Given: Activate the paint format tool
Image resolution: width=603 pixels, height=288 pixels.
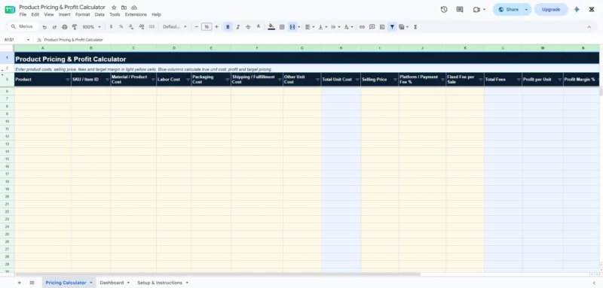Looking at the screenshot, I should [75, 27].
